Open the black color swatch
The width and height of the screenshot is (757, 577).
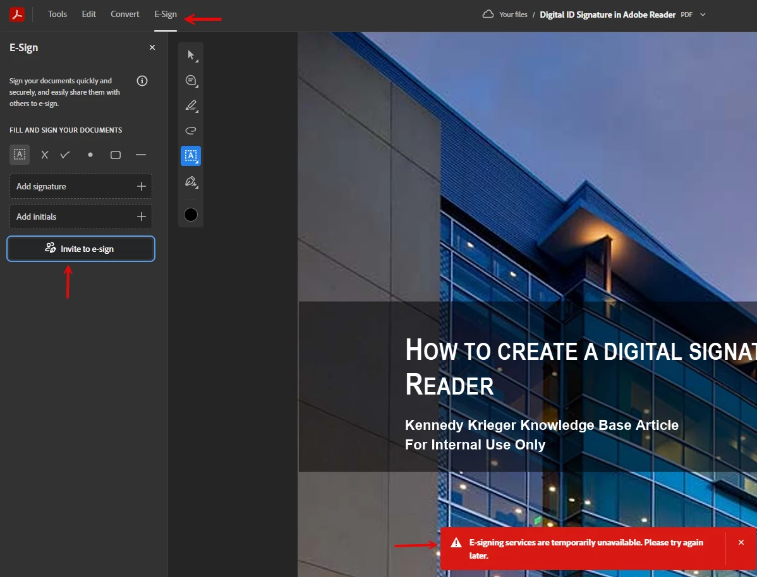[191, 215]
